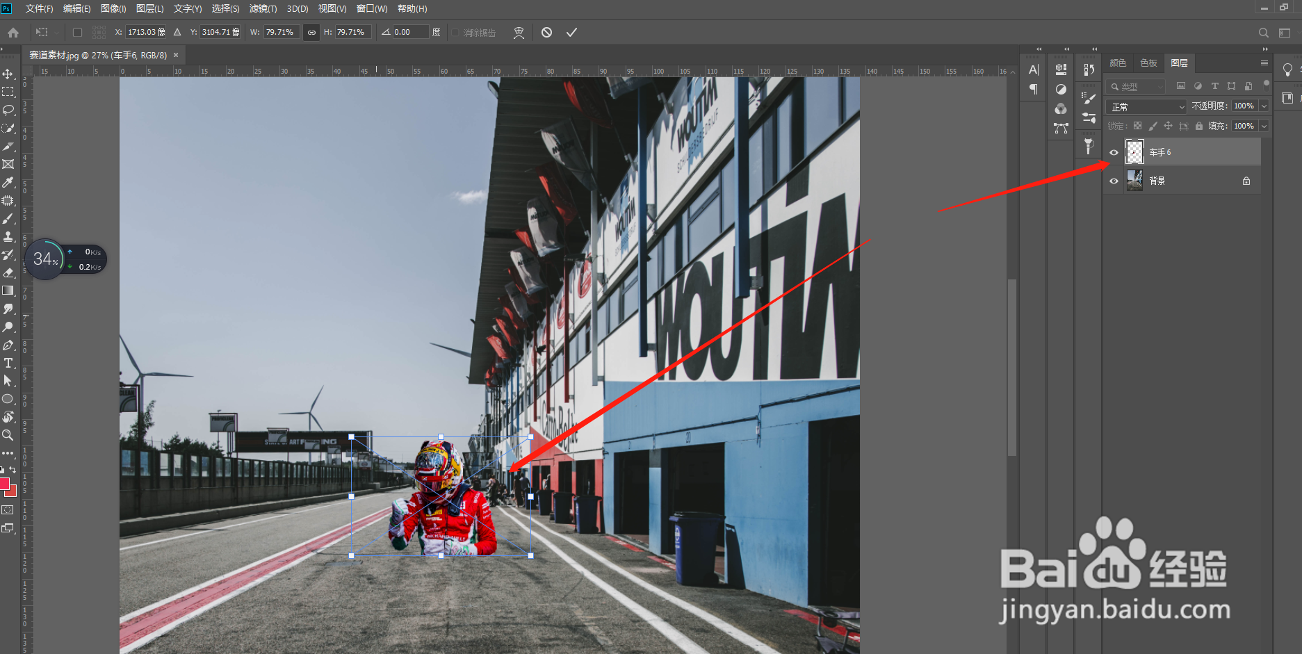Image resolution: width=1302 pixels, height=654 pixels.
Task: Open the 图层(L) menu
Action: pos(149,8)
